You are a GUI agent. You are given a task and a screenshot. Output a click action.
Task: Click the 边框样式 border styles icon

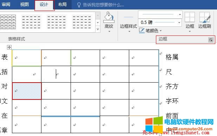(129, 17)
